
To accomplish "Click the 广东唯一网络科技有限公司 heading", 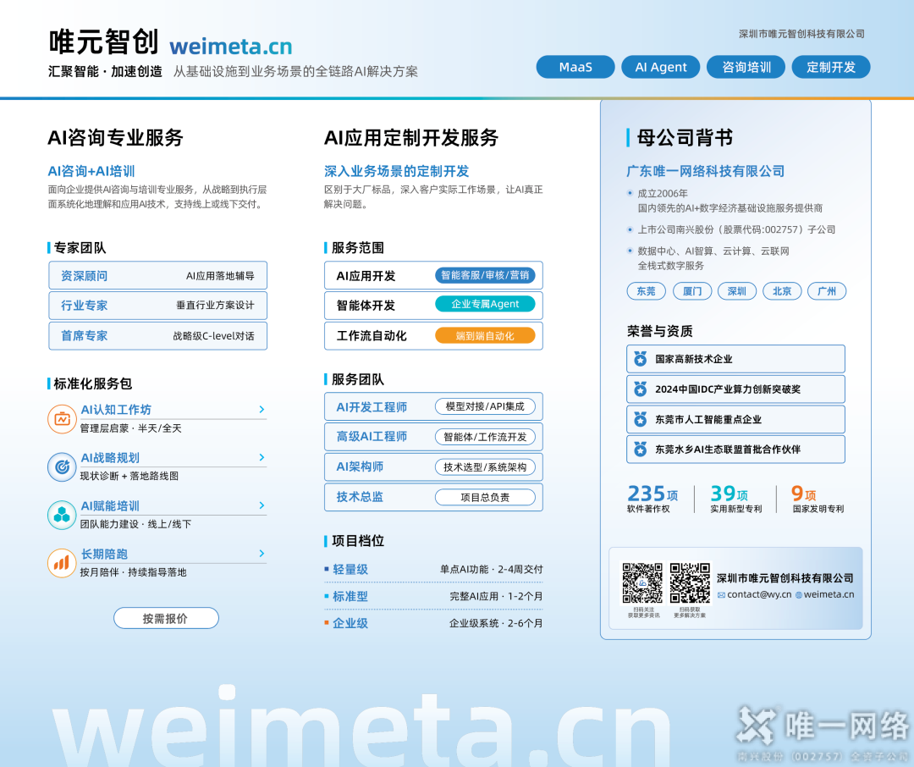I will (705, 171).
